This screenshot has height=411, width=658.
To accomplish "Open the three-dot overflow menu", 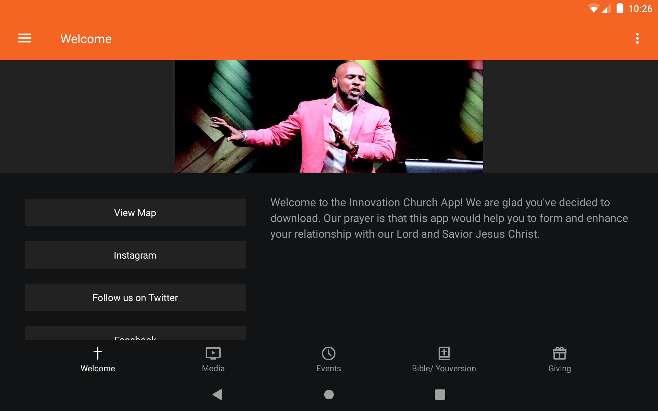I will pos(637,38).
